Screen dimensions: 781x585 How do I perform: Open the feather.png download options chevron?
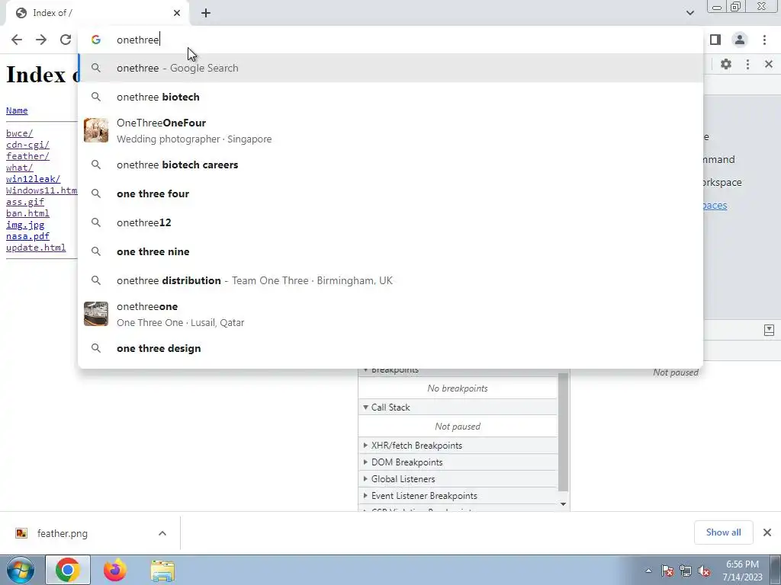(x=162, y=534)
